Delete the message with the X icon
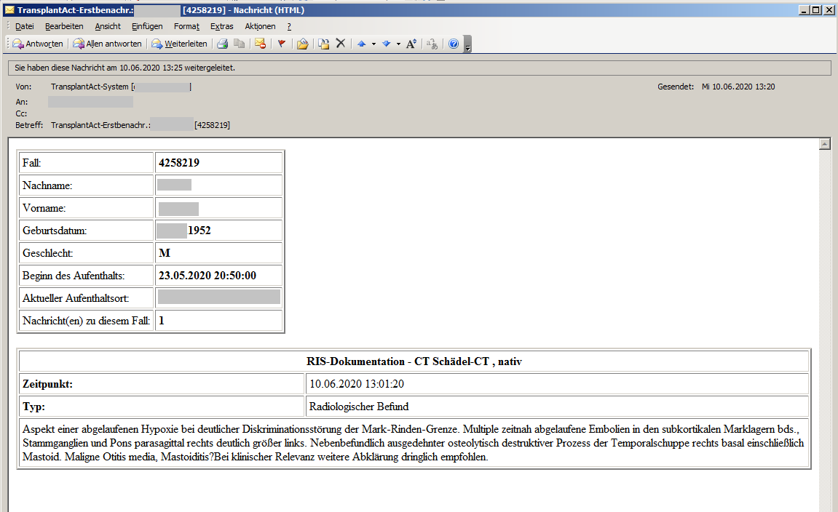838x512 pixels. 340,44
